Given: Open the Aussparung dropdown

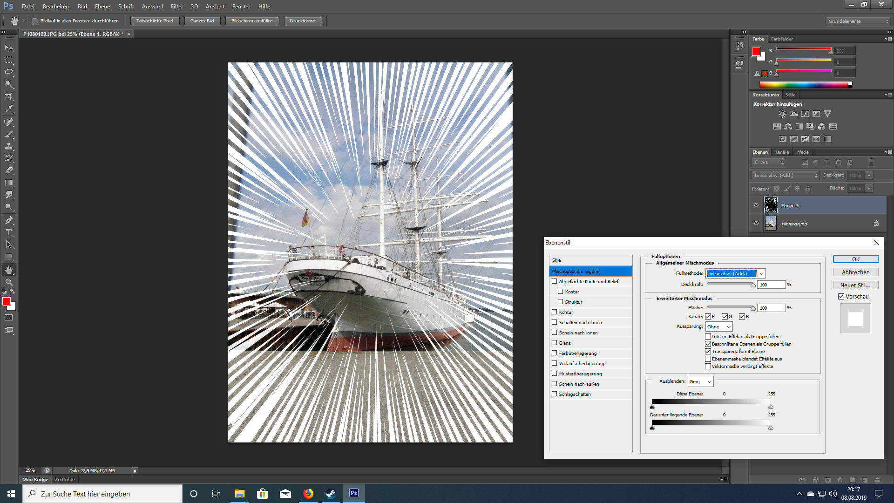Looking at the screenshot, I should tap(719, 327).
